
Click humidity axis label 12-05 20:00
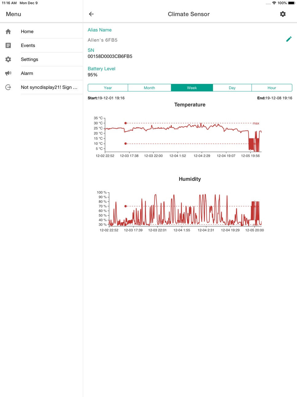[254, 230]
